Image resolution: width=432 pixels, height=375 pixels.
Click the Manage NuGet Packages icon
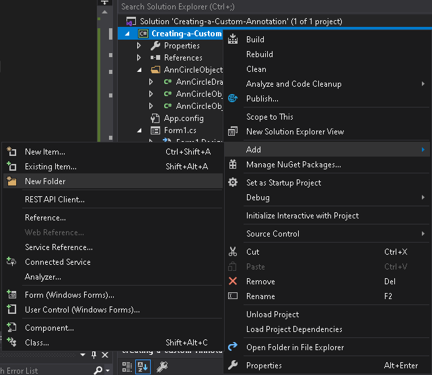233,165
